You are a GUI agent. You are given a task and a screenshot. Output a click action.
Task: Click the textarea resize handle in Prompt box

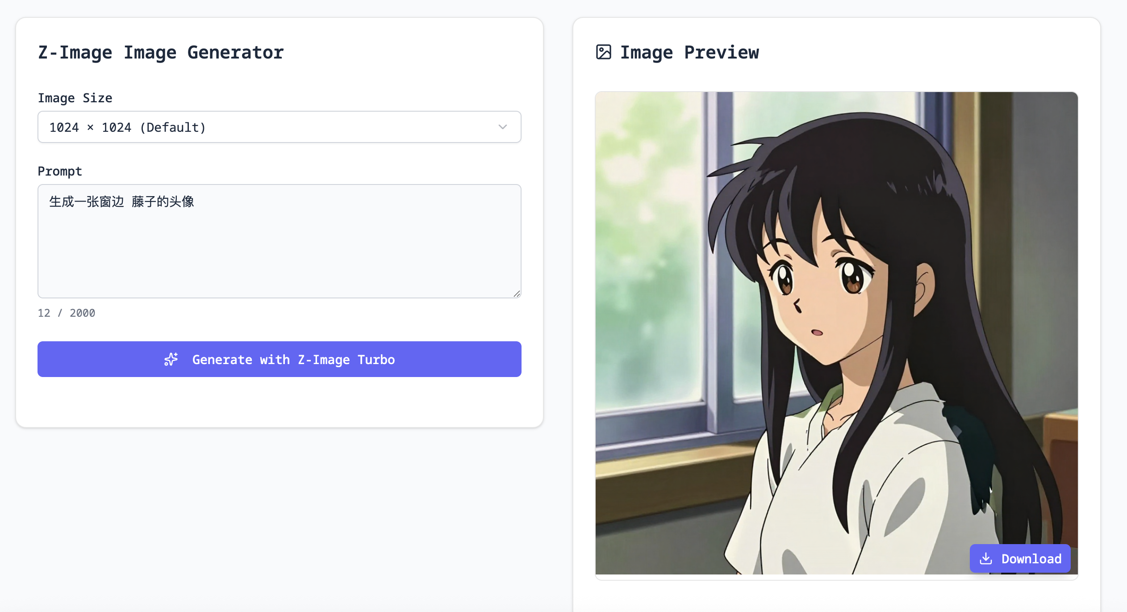tap(517, 293)
